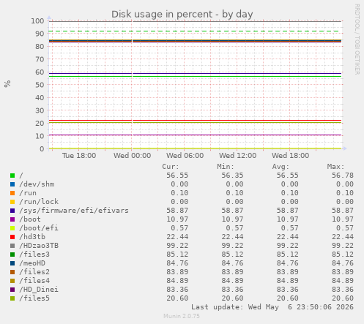Click the Avg value 83.36 for /HD_Dinei

(x=287, y=290)
